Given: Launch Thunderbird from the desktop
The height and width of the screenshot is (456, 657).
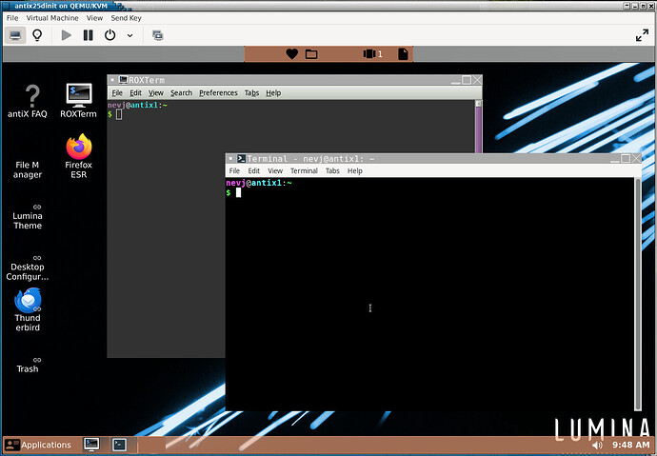Looking at the screenshot, I should 28,307.
